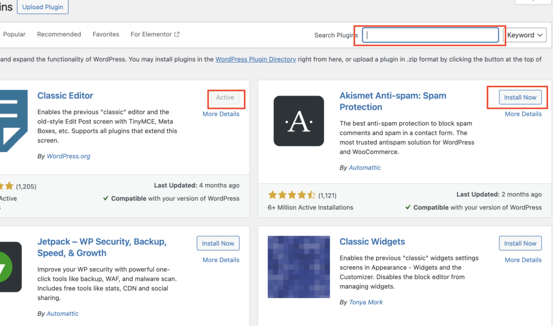
Task: View More Details for Akismet Anti-spam
Action: tap(523, 114)
